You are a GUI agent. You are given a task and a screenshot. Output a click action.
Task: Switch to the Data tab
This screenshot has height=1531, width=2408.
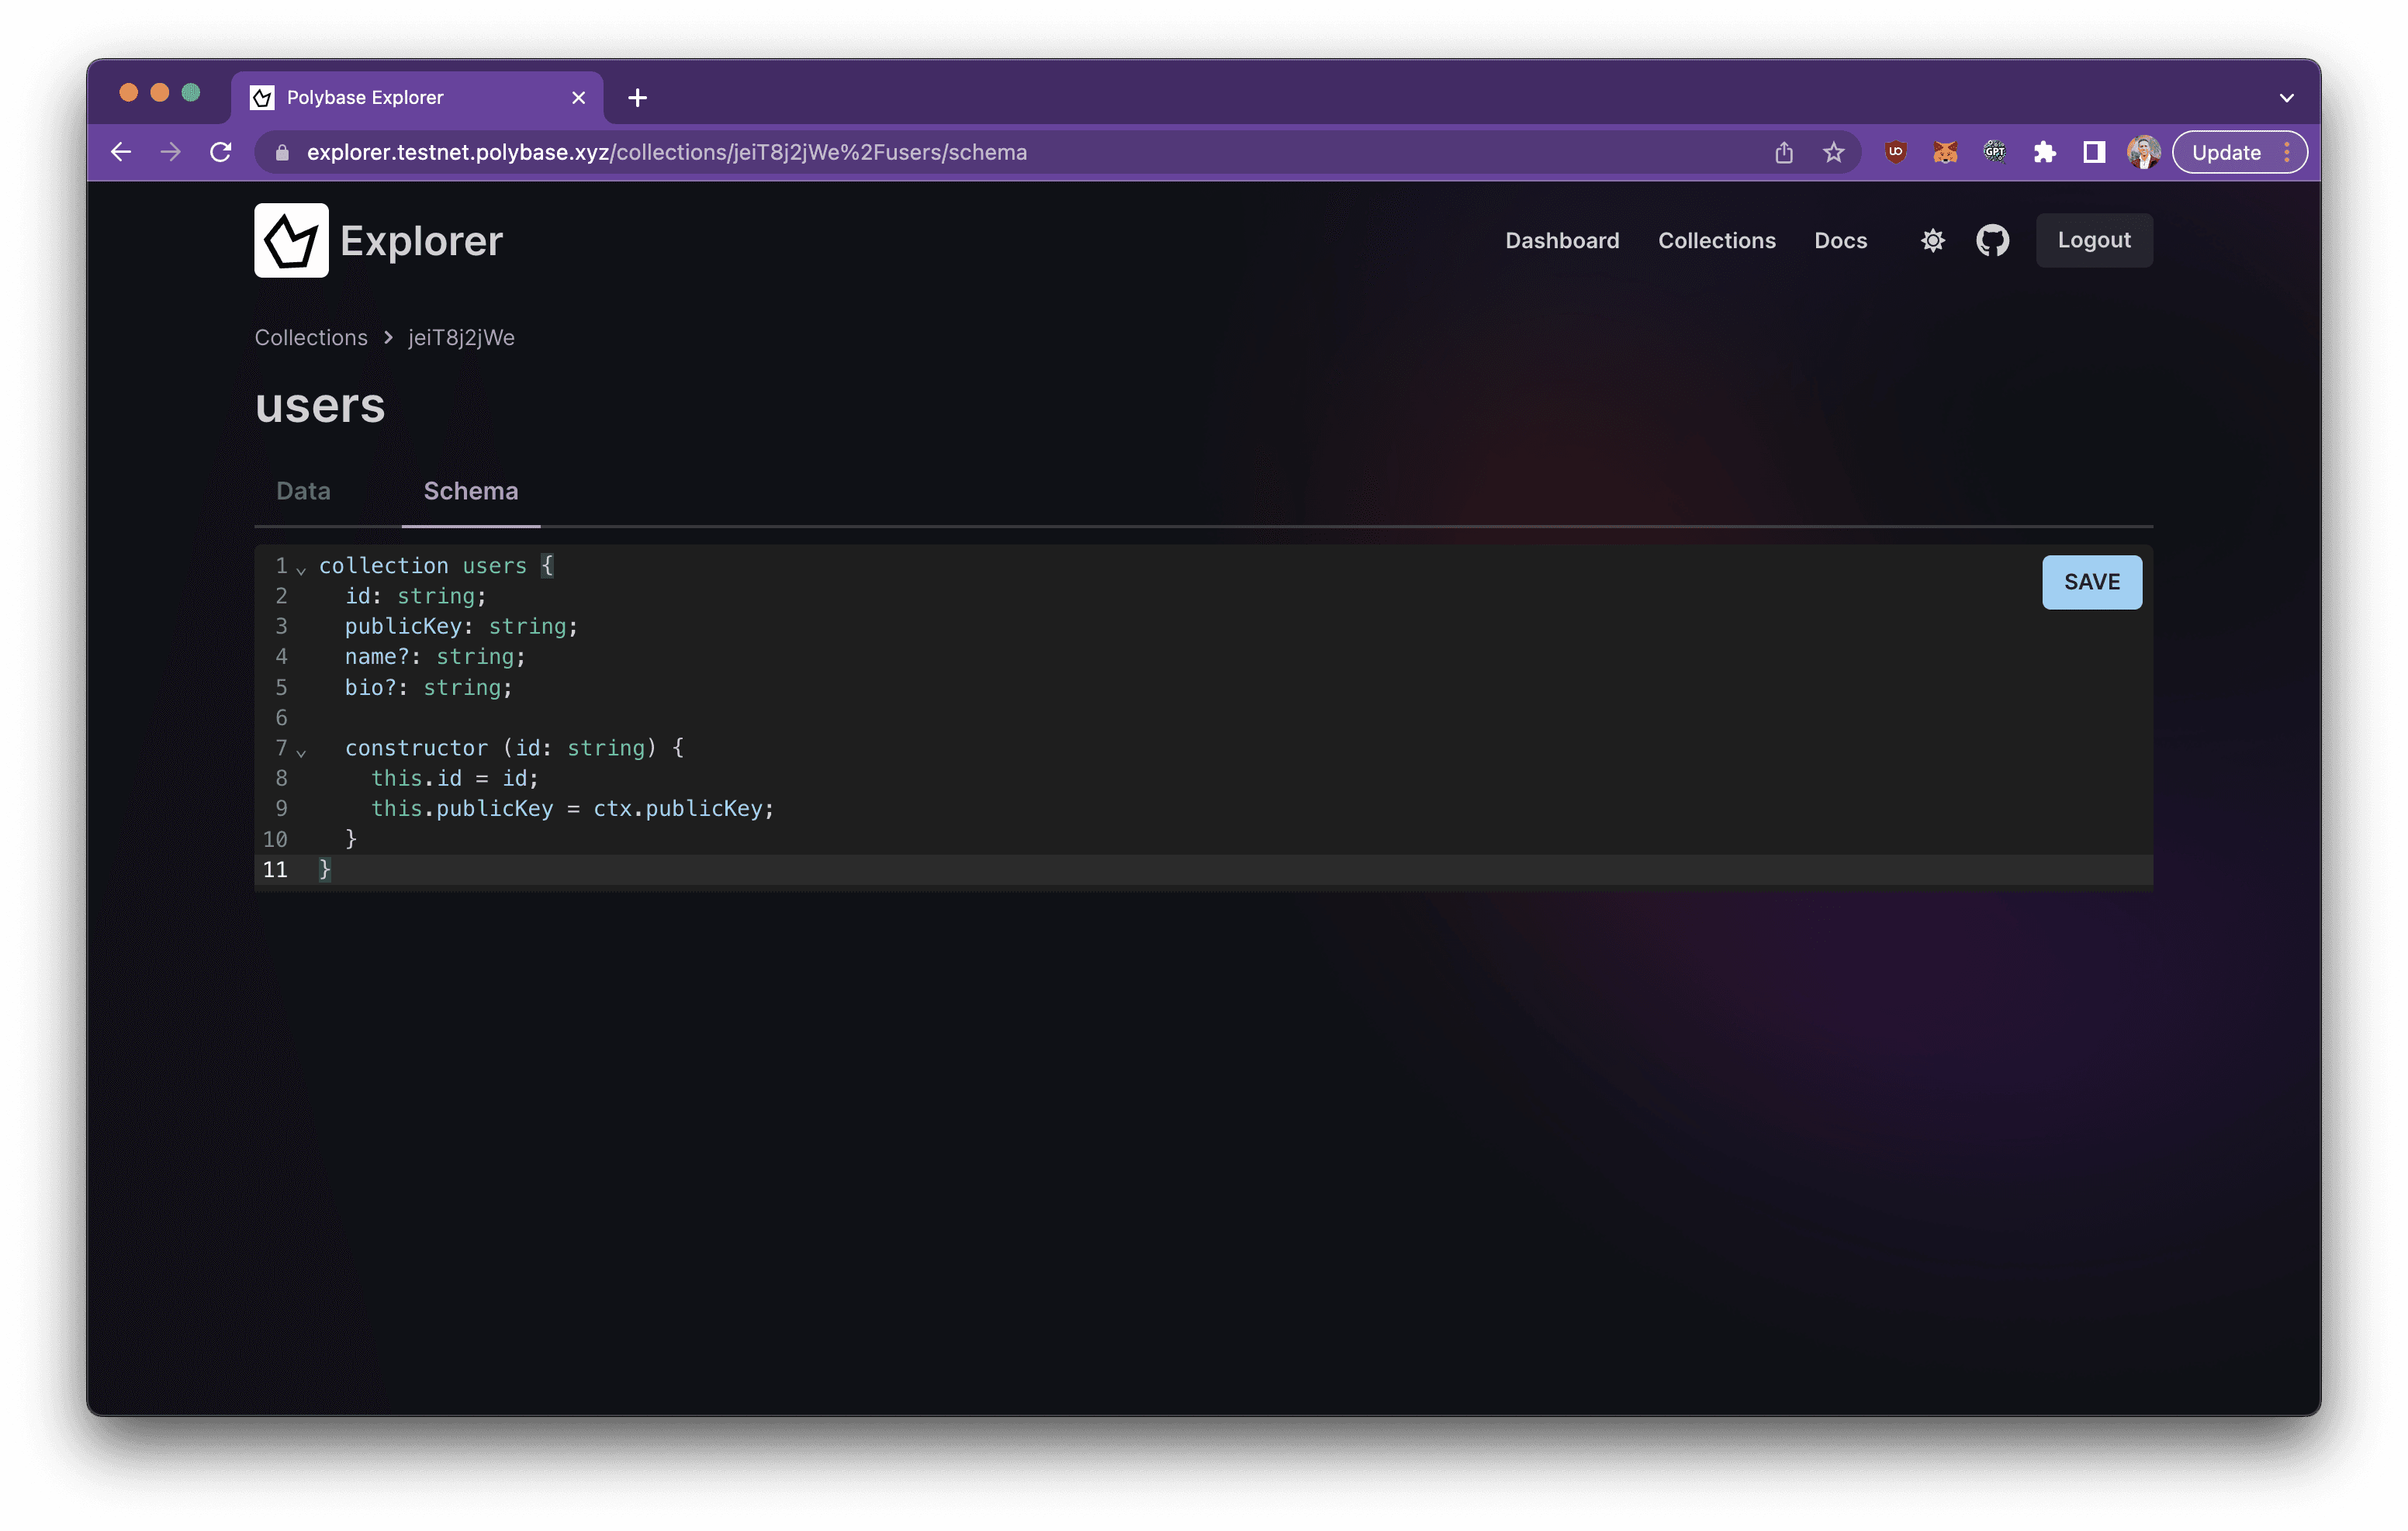(x=303, y=491)
